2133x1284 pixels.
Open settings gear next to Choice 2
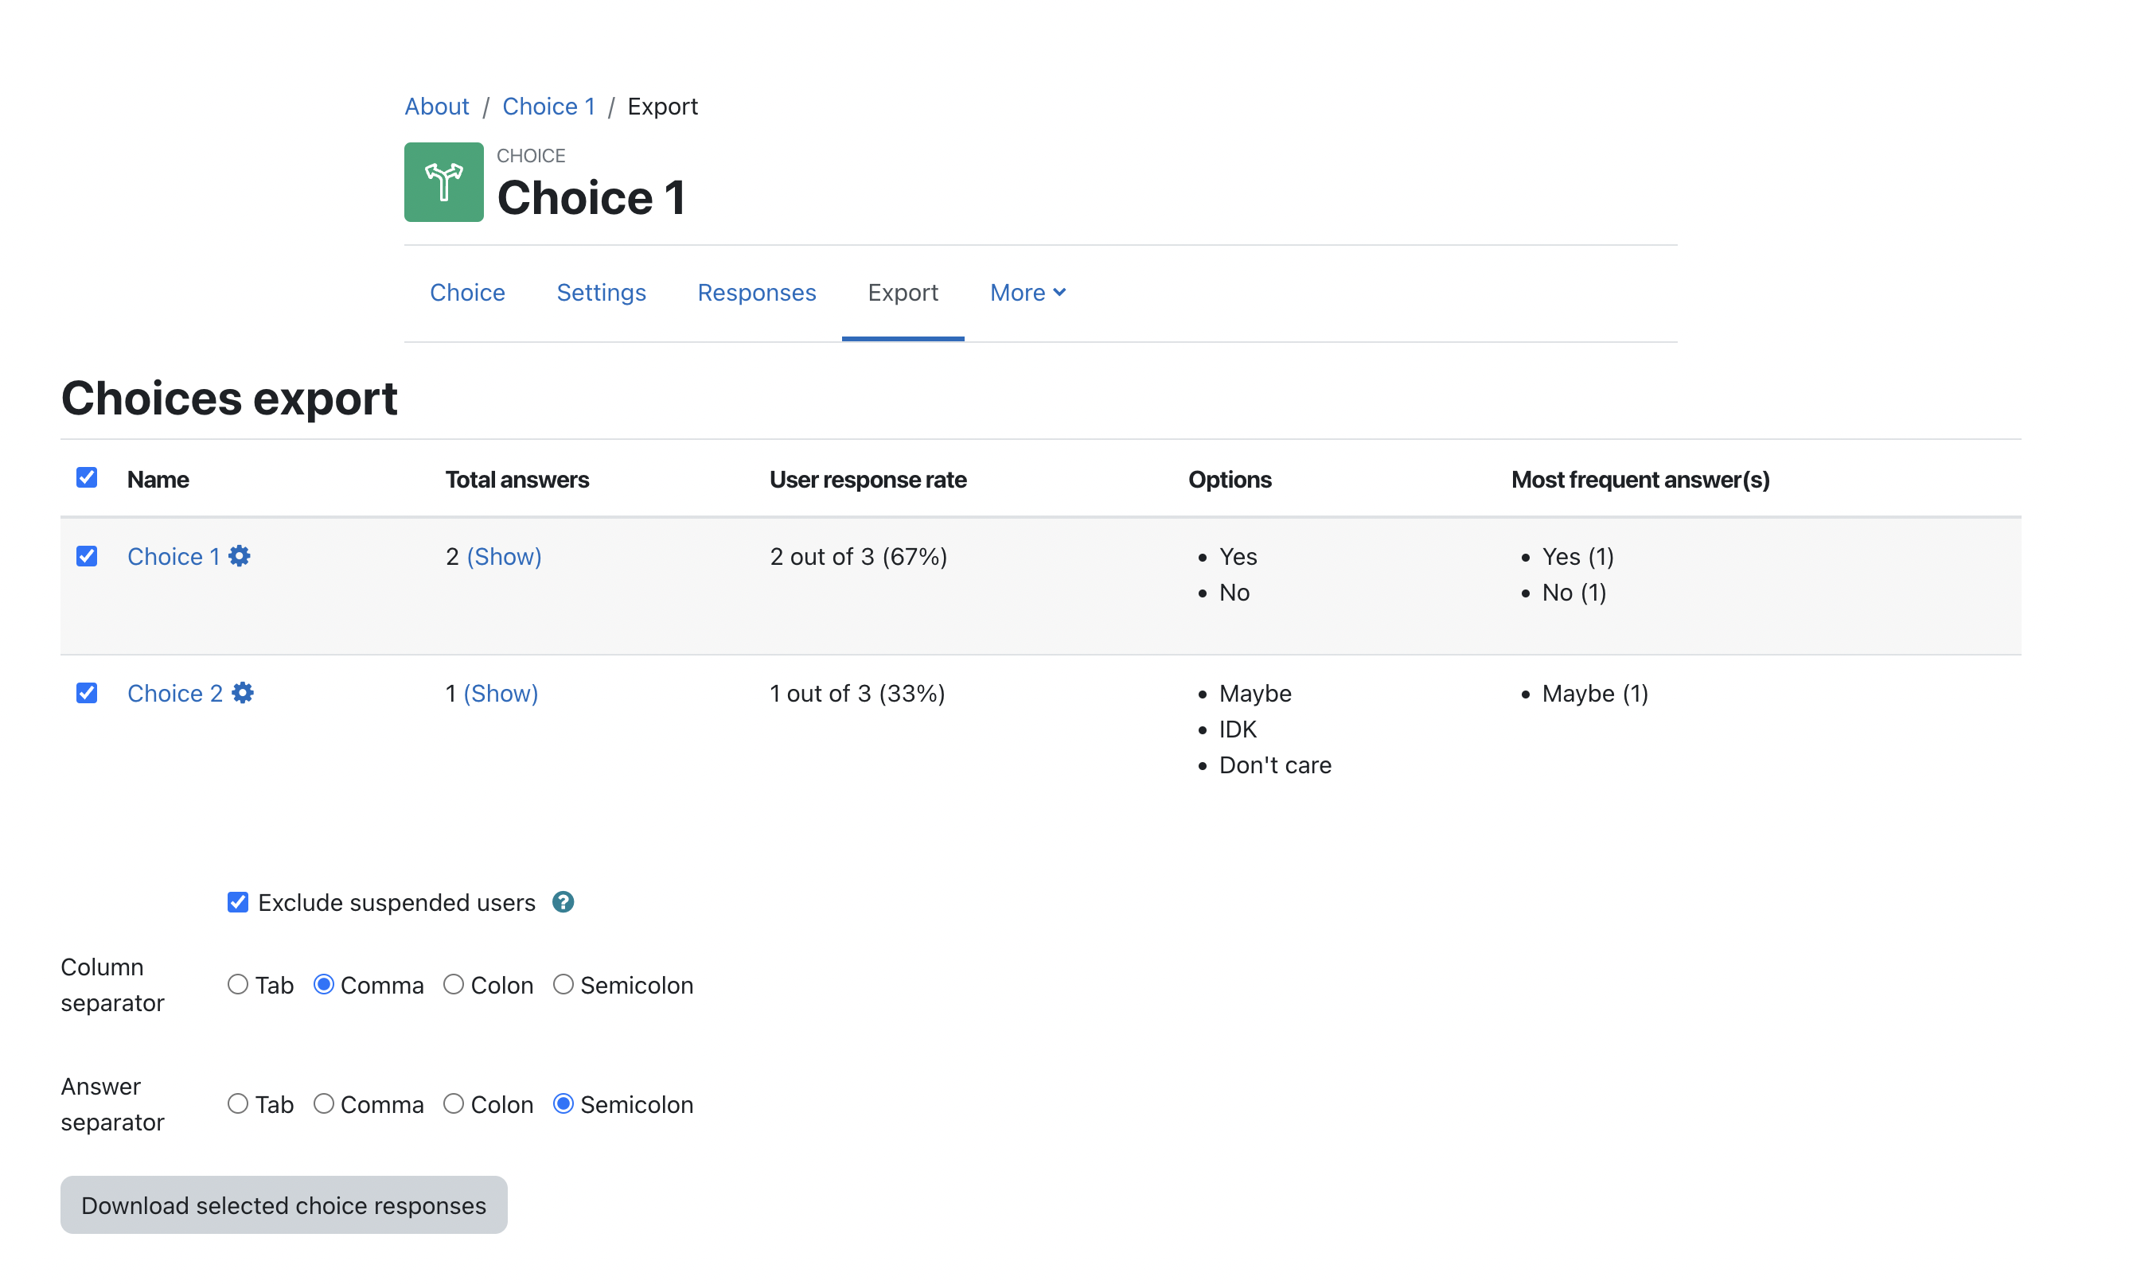(243, 693)
